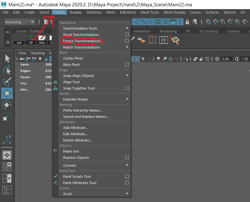The width and height of the screenshot is (250, 202).
Task: Click the gamma value field 1.00
Action: 244,59
